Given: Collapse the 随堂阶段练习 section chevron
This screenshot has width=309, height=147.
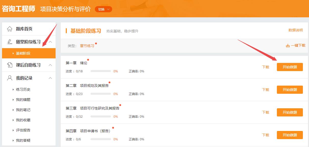Looking at the screenshot, I should (50, 42).
